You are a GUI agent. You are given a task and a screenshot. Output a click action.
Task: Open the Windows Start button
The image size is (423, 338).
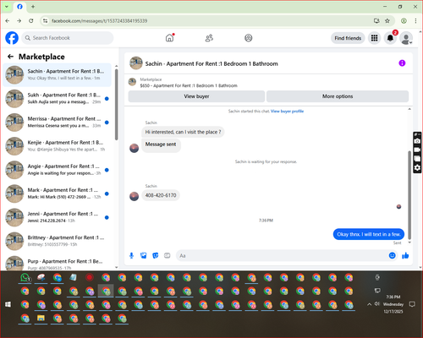coord(8,304)
